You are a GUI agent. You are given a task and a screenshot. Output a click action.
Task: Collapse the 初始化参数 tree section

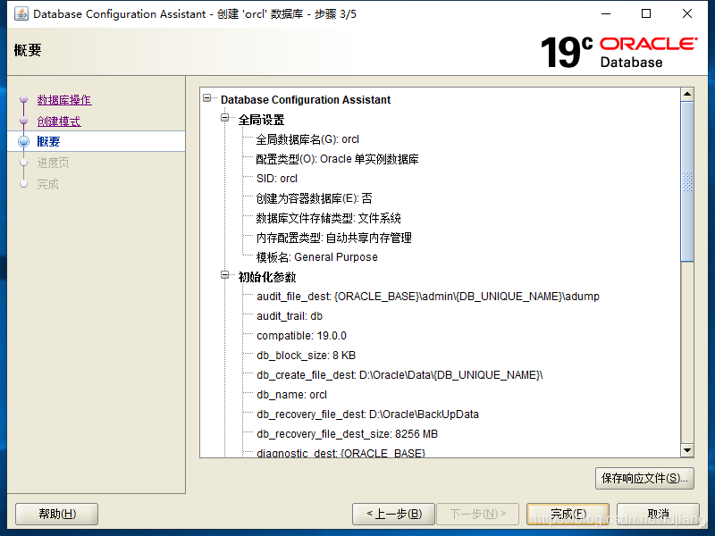tap(225, 275)
